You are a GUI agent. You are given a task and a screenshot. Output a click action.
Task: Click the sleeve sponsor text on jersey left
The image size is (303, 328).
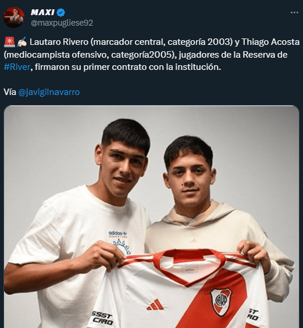102,318
